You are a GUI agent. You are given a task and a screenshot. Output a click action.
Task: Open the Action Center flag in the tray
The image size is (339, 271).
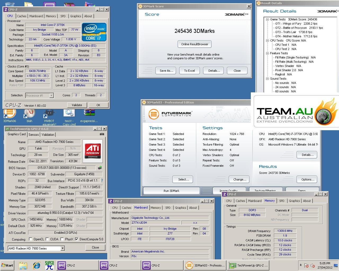click(306, 265)
